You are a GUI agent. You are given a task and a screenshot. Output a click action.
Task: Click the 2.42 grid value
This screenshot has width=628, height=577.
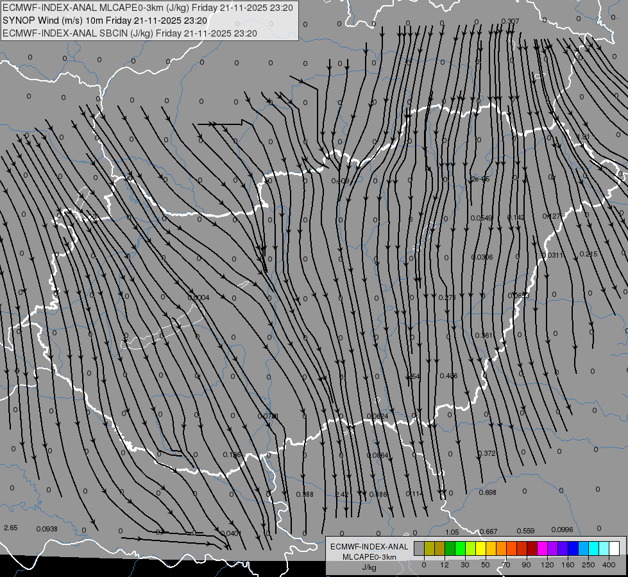[342, 494]
